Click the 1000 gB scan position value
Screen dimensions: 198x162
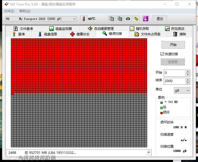point(180,151)
